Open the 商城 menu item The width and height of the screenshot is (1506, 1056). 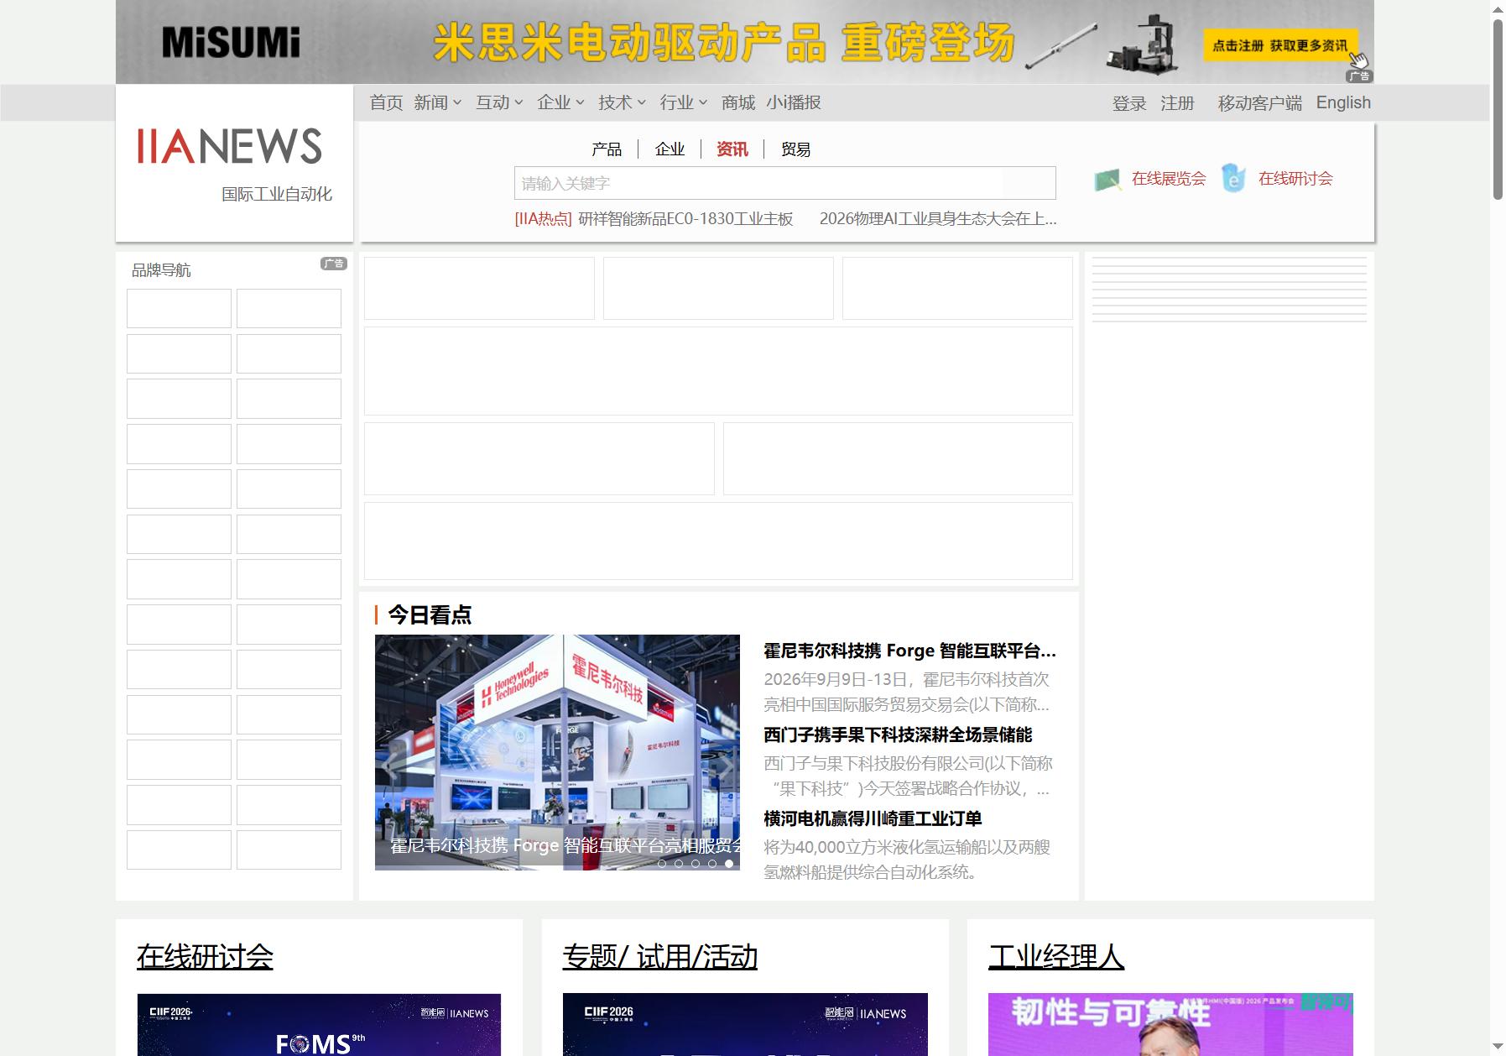(x=738, y=102)
